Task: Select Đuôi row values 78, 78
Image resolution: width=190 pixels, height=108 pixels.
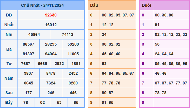Action: pyautogui.click(x=161, y=93)
